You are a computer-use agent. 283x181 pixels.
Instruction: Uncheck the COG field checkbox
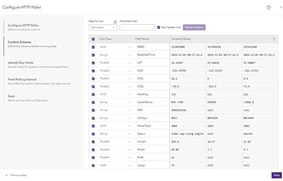[x=93, y=87]
